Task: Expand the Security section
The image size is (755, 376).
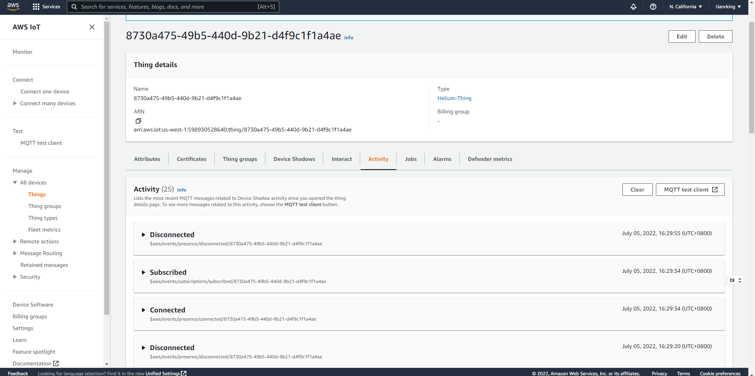Action: [15, 277]
